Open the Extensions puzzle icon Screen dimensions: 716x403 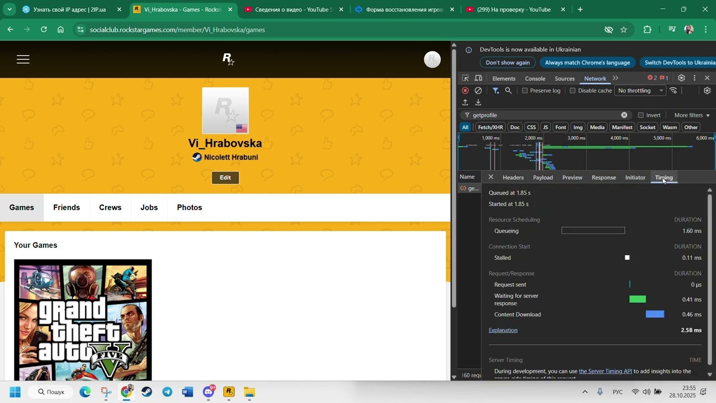647,30
